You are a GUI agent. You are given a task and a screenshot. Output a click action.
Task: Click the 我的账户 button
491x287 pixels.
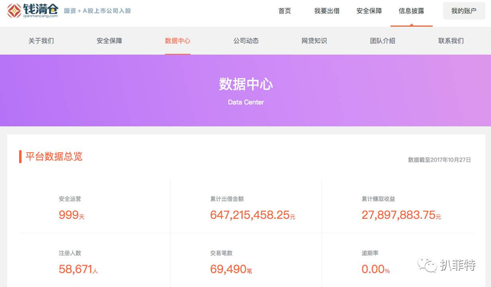pyautogui.click(x=464, y=11)
